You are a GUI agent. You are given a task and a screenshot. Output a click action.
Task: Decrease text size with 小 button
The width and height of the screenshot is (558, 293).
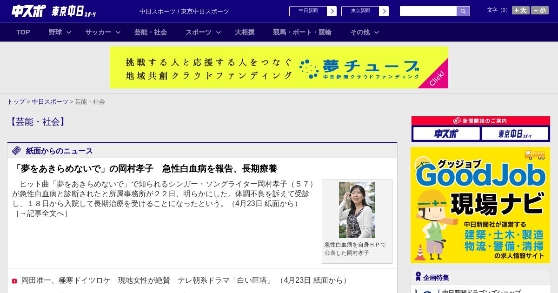(540, 10)
